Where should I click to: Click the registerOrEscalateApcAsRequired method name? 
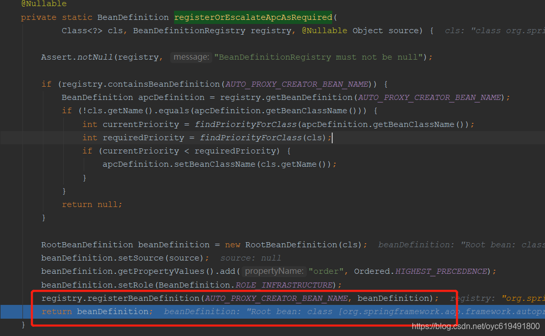coord(253,17)
